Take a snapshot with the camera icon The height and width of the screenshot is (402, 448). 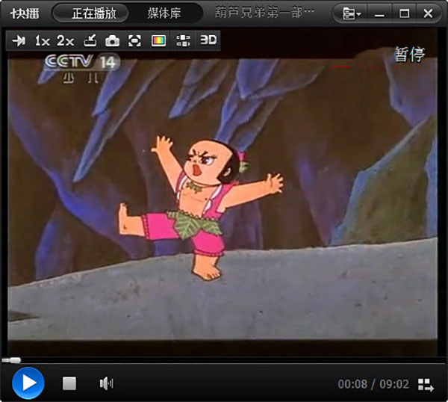pyautogui.click(x=112, y=41)
